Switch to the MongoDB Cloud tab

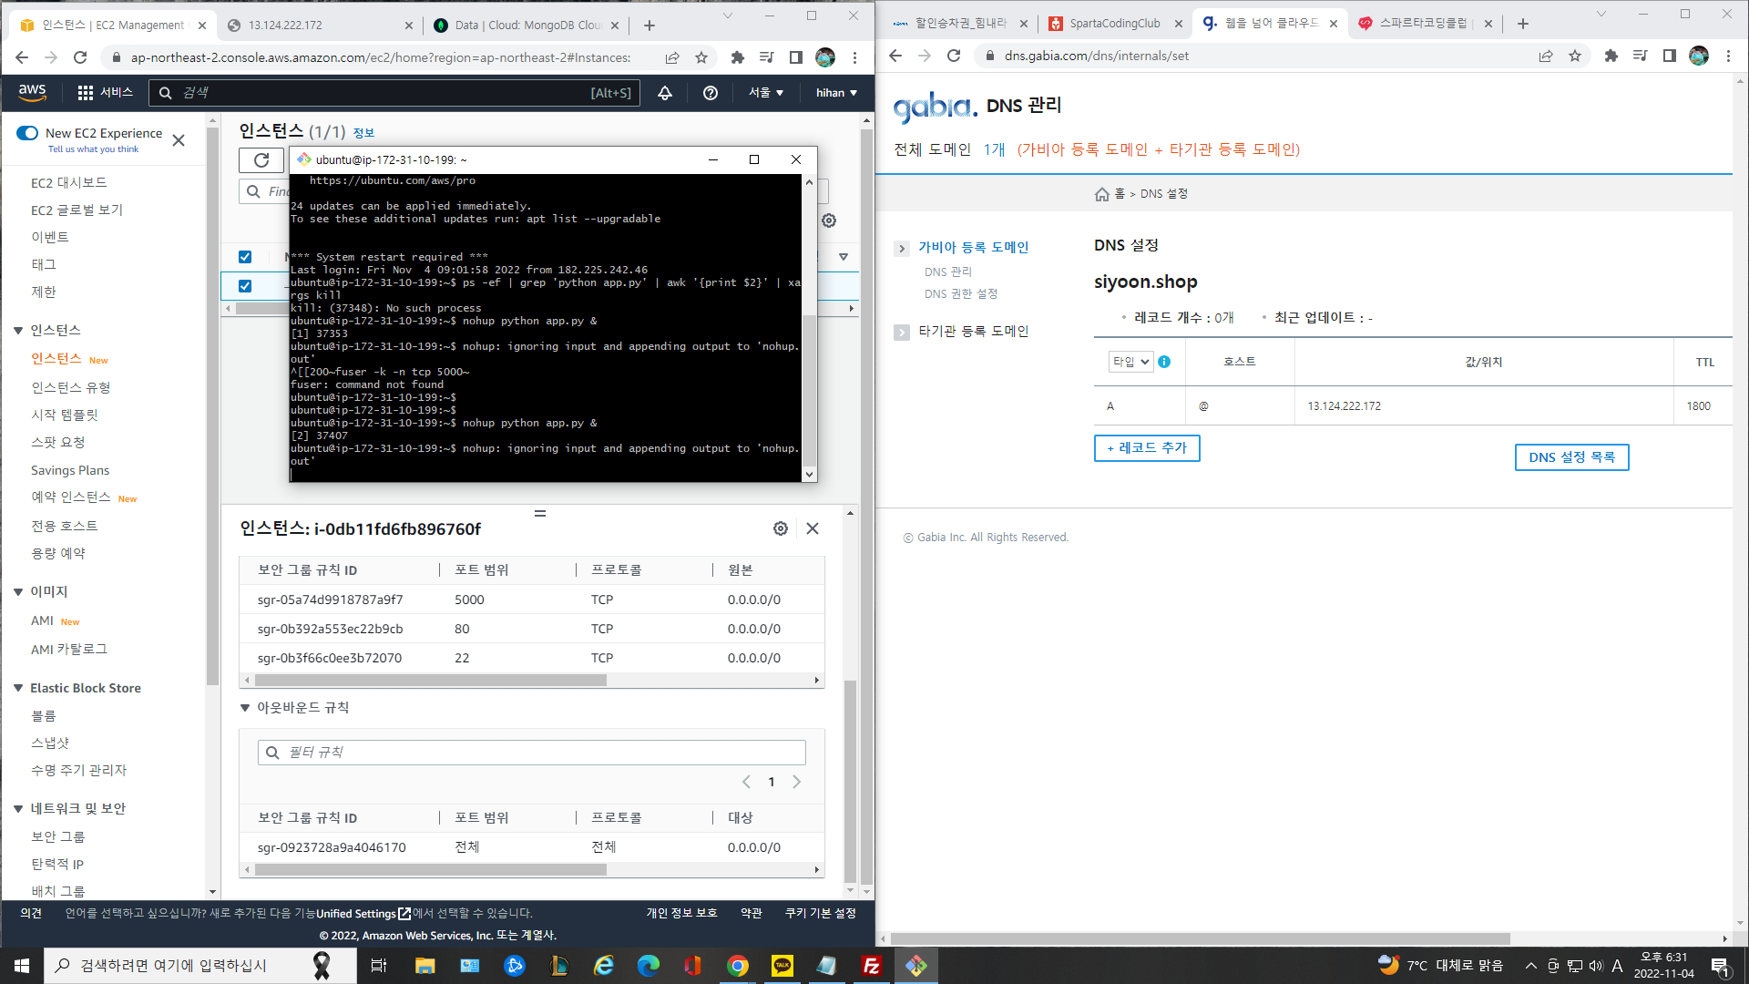[527, 26]
